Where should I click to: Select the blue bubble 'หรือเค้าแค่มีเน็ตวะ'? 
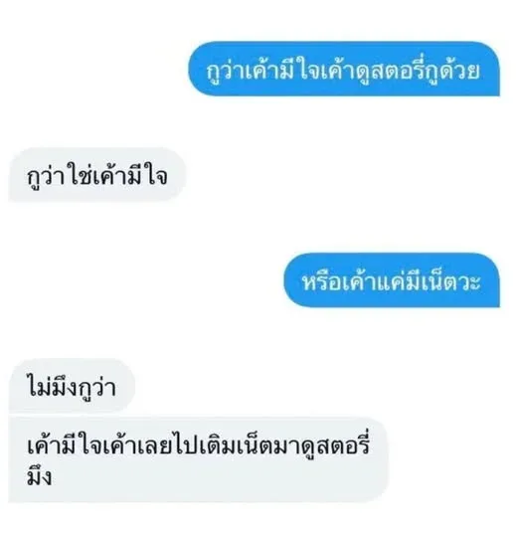coord(392,280)
